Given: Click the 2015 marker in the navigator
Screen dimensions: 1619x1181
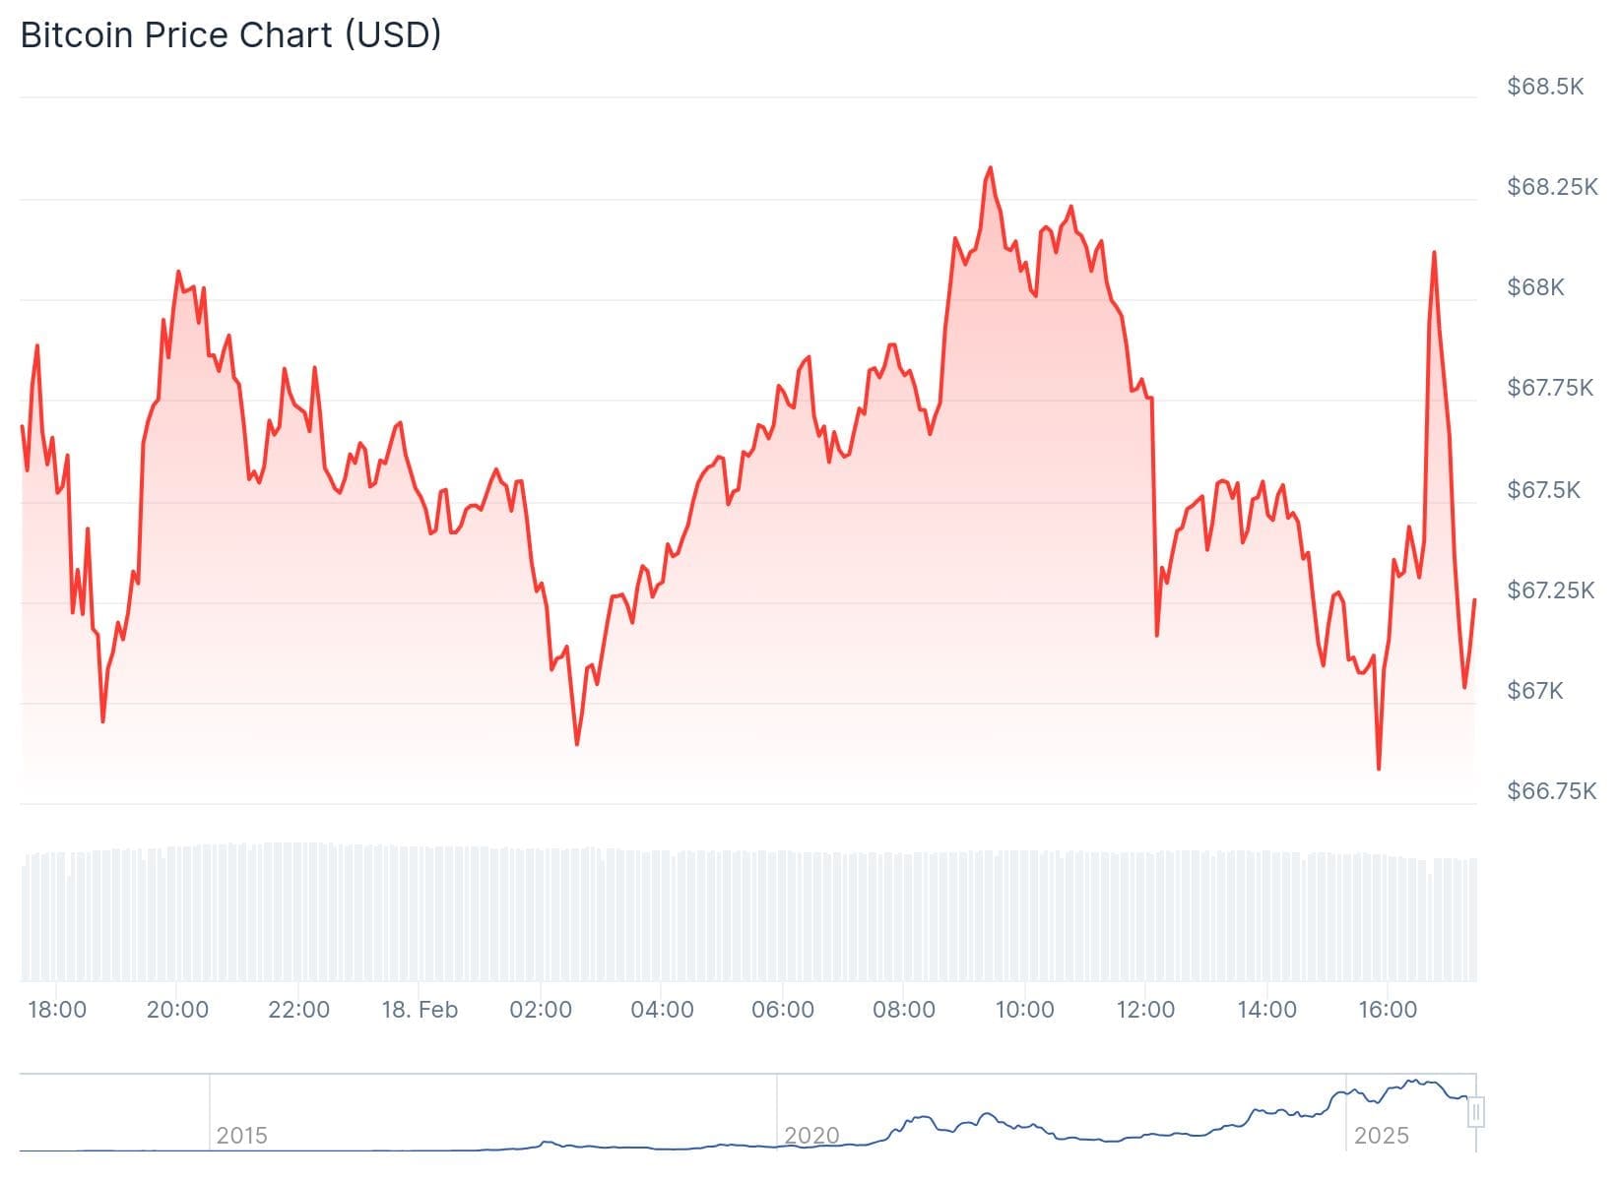Looking at the screenshot, I should pos(241,1136).
